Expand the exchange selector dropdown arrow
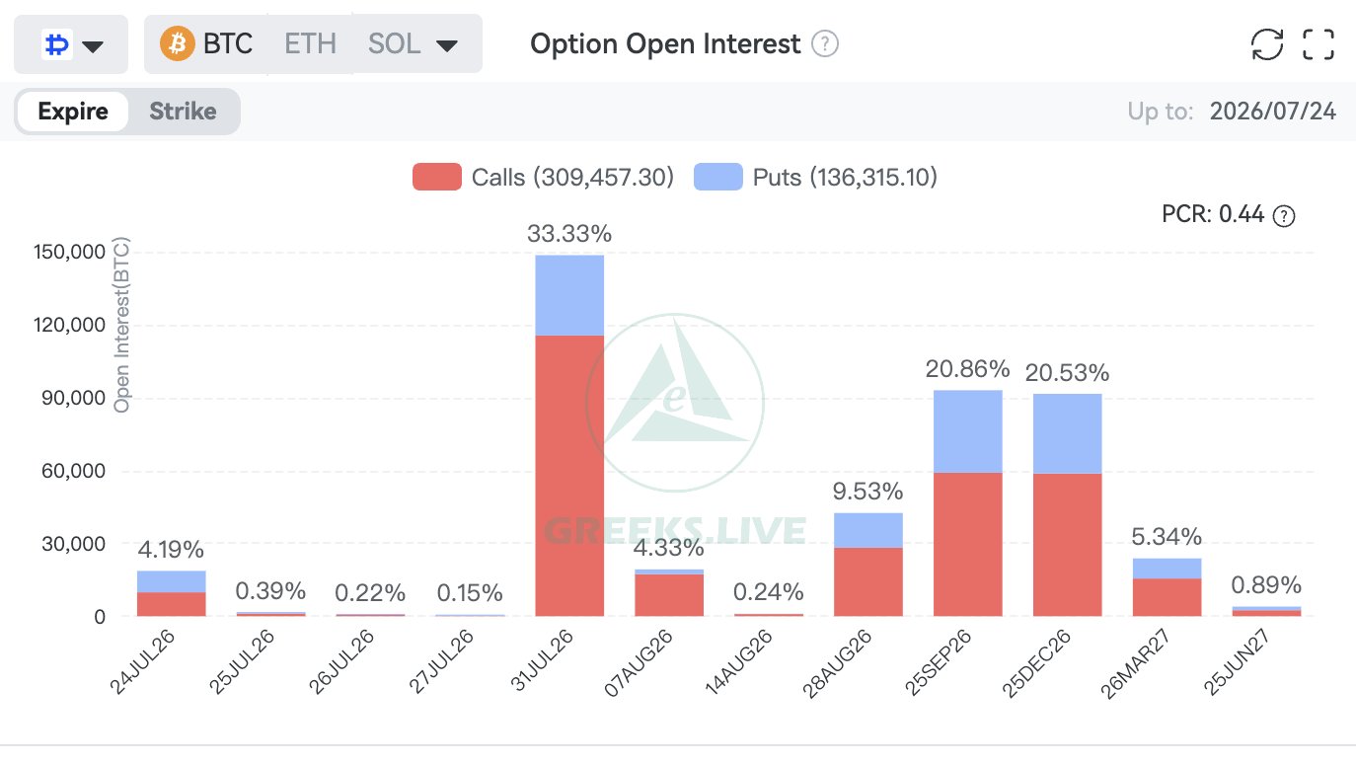The image size is (1356, 762). tap(93, 46)
